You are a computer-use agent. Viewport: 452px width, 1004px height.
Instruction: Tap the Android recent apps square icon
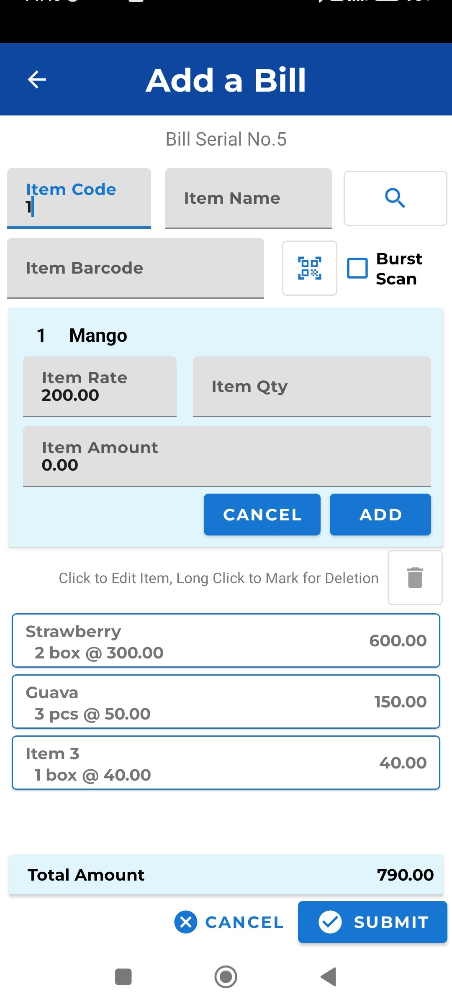point(123,977)
